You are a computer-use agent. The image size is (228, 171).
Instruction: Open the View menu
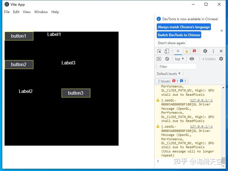(x=27, y=12)
